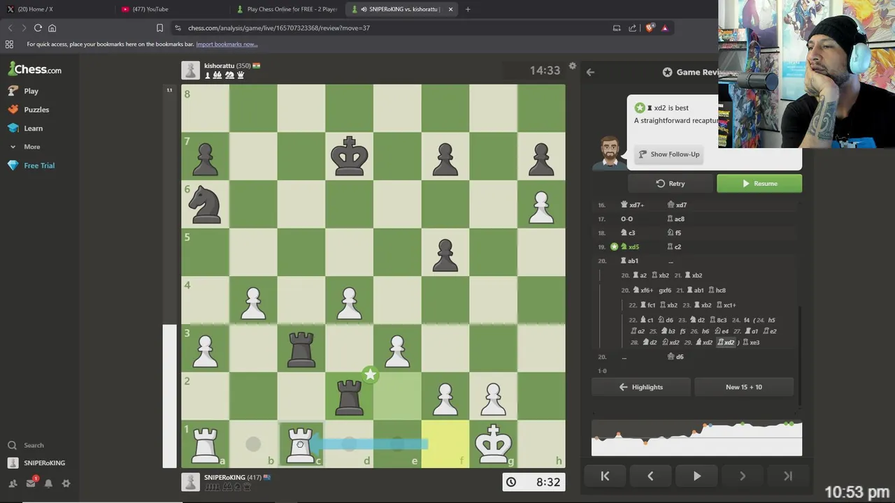Click the Chess.com logo
Screen dimensions: 895x503
click(35, 69)
